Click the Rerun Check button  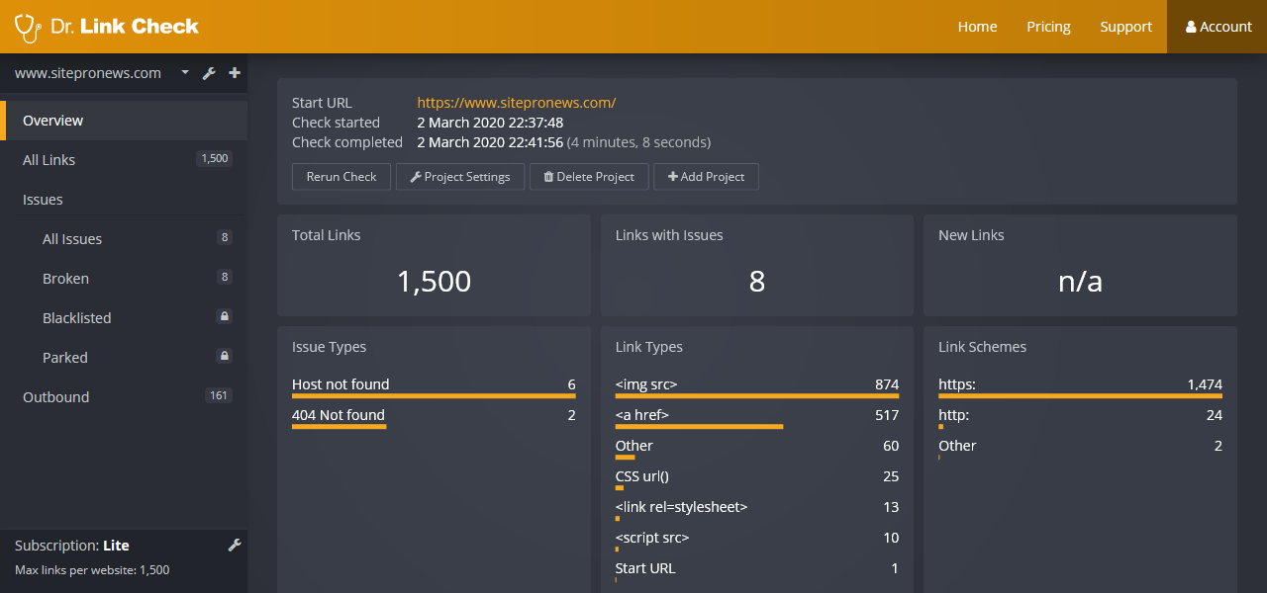coord(341,177)
